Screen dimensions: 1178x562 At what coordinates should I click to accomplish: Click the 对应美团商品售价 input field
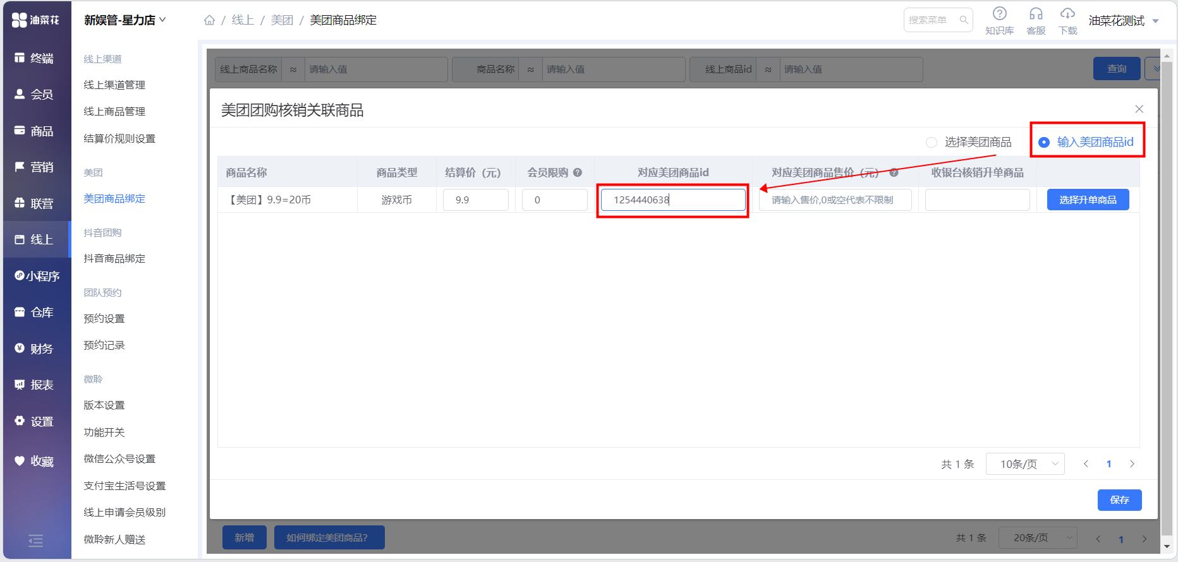835,200
